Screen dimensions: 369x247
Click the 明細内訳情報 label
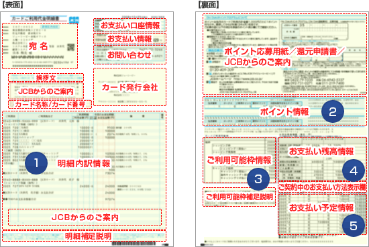tap(84, 163)
